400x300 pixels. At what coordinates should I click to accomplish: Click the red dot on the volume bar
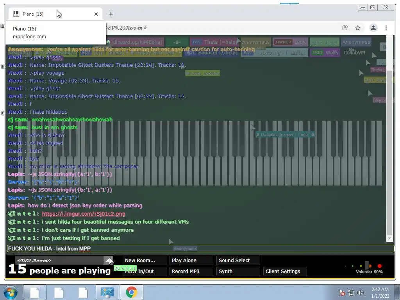coord(380,266)
